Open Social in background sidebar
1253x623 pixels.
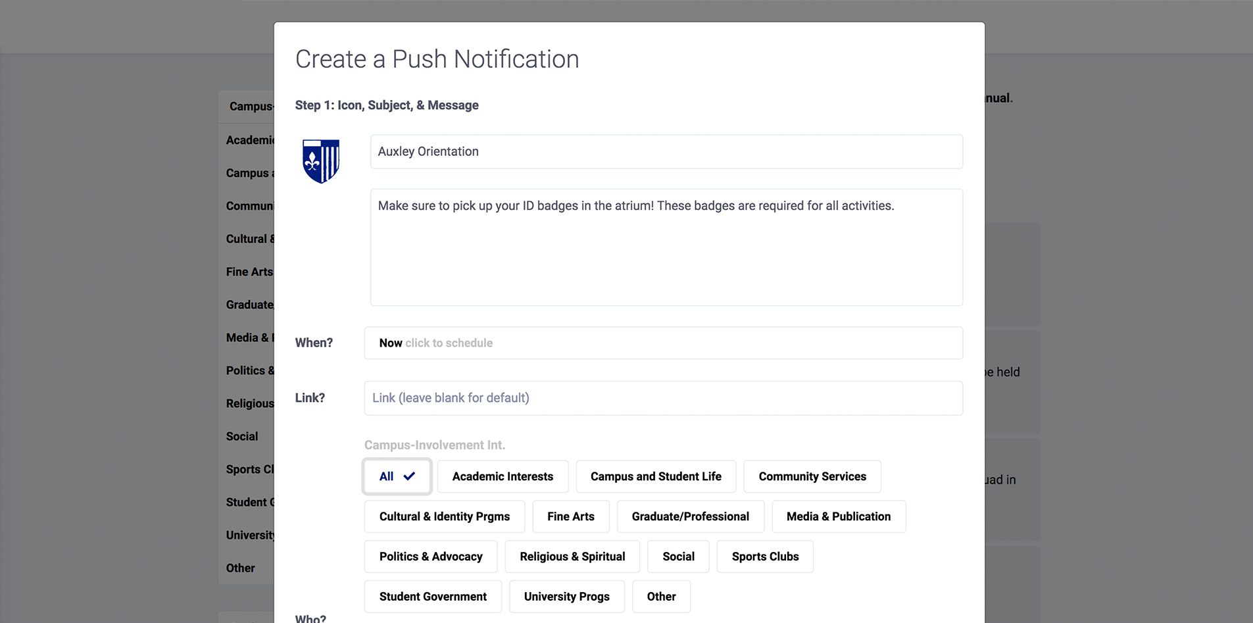(x=242, y=436)
